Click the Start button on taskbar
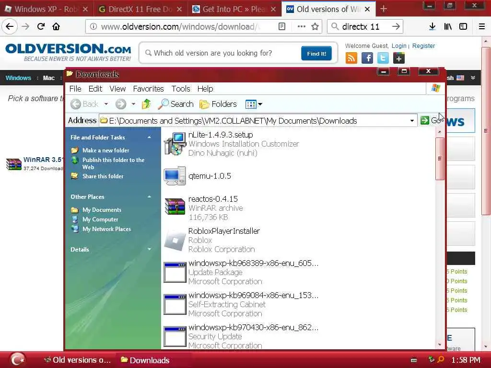The width and height of the screenshot is (491, 368). pyautogui.click(x=18, y=359)
